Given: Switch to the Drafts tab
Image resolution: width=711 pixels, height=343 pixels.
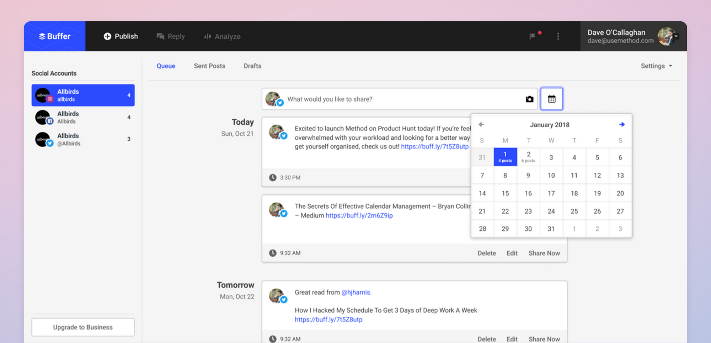Looking at the screenshot, I should point(252,66).
